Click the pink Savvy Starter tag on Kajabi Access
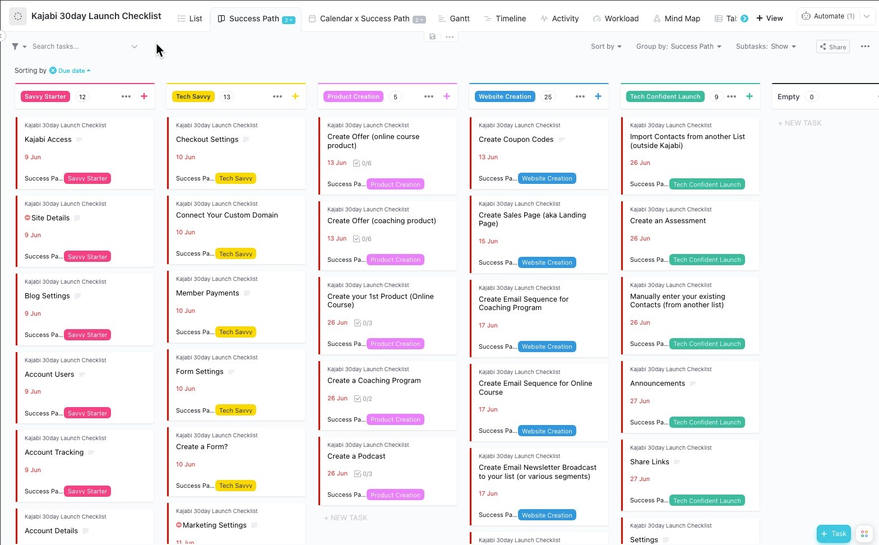This screenshot has height=545, width=879. coord(87,178)
